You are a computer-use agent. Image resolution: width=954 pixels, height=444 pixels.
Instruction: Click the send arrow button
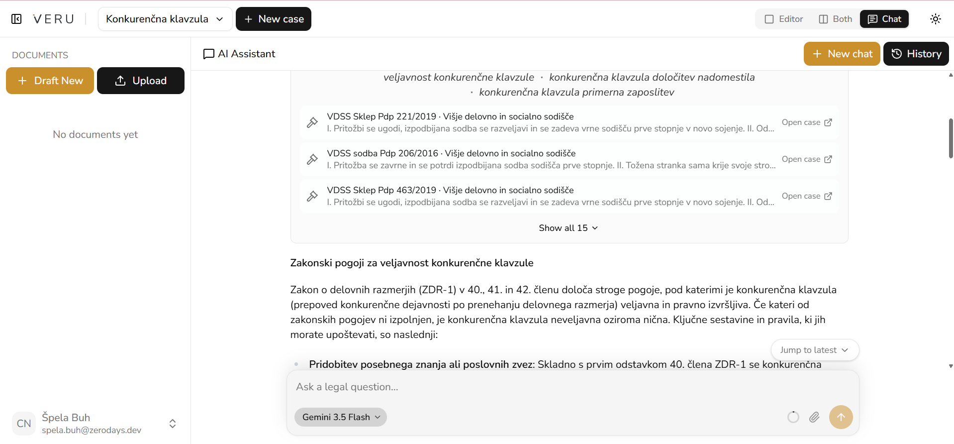(x=841, y=417)
